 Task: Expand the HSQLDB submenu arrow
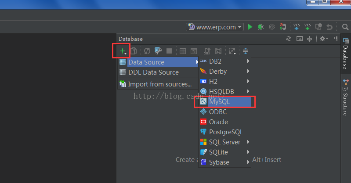pos(248,91)
